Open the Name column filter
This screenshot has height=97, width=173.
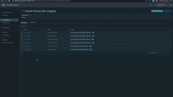(45, 30)
